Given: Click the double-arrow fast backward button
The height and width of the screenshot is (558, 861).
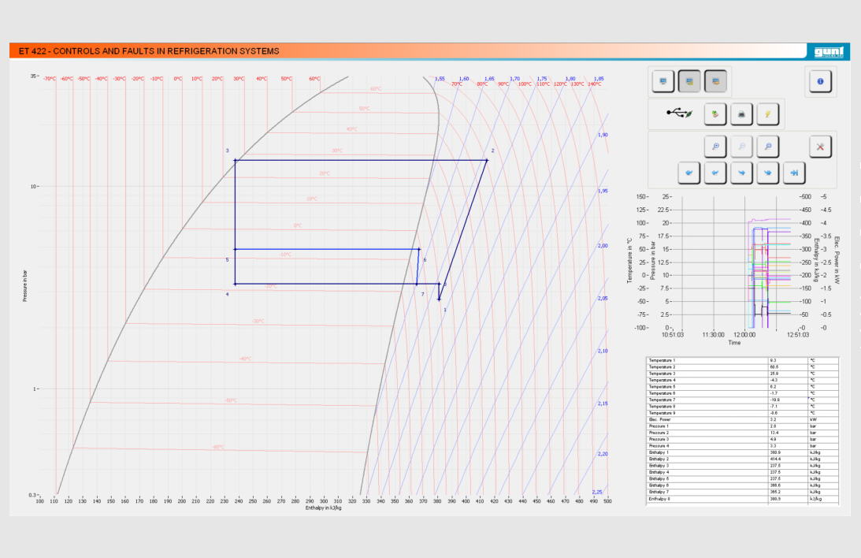Looking at the screenshot, I should click(689, 173).
